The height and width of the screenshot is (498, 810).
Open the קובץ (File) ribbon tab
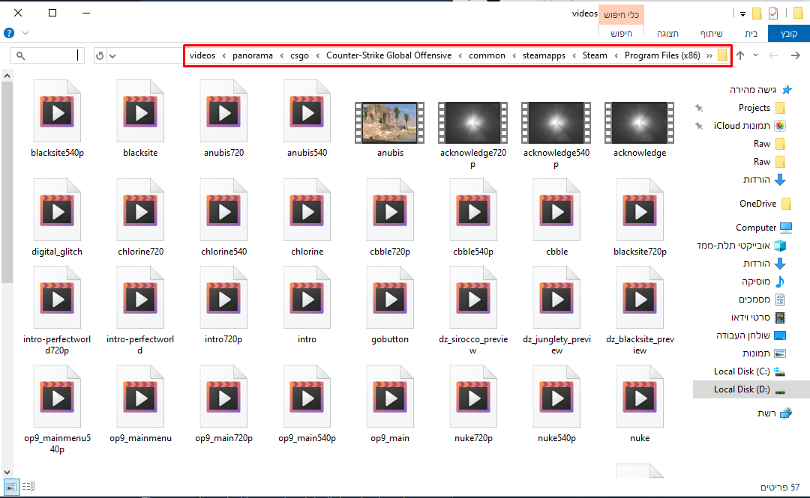click(x=788, y=34)
